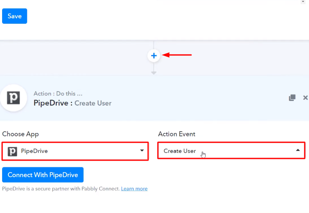This screenshot has height=213, width=309.
Task: Click the Action Event label
Action: coord(177,134)
